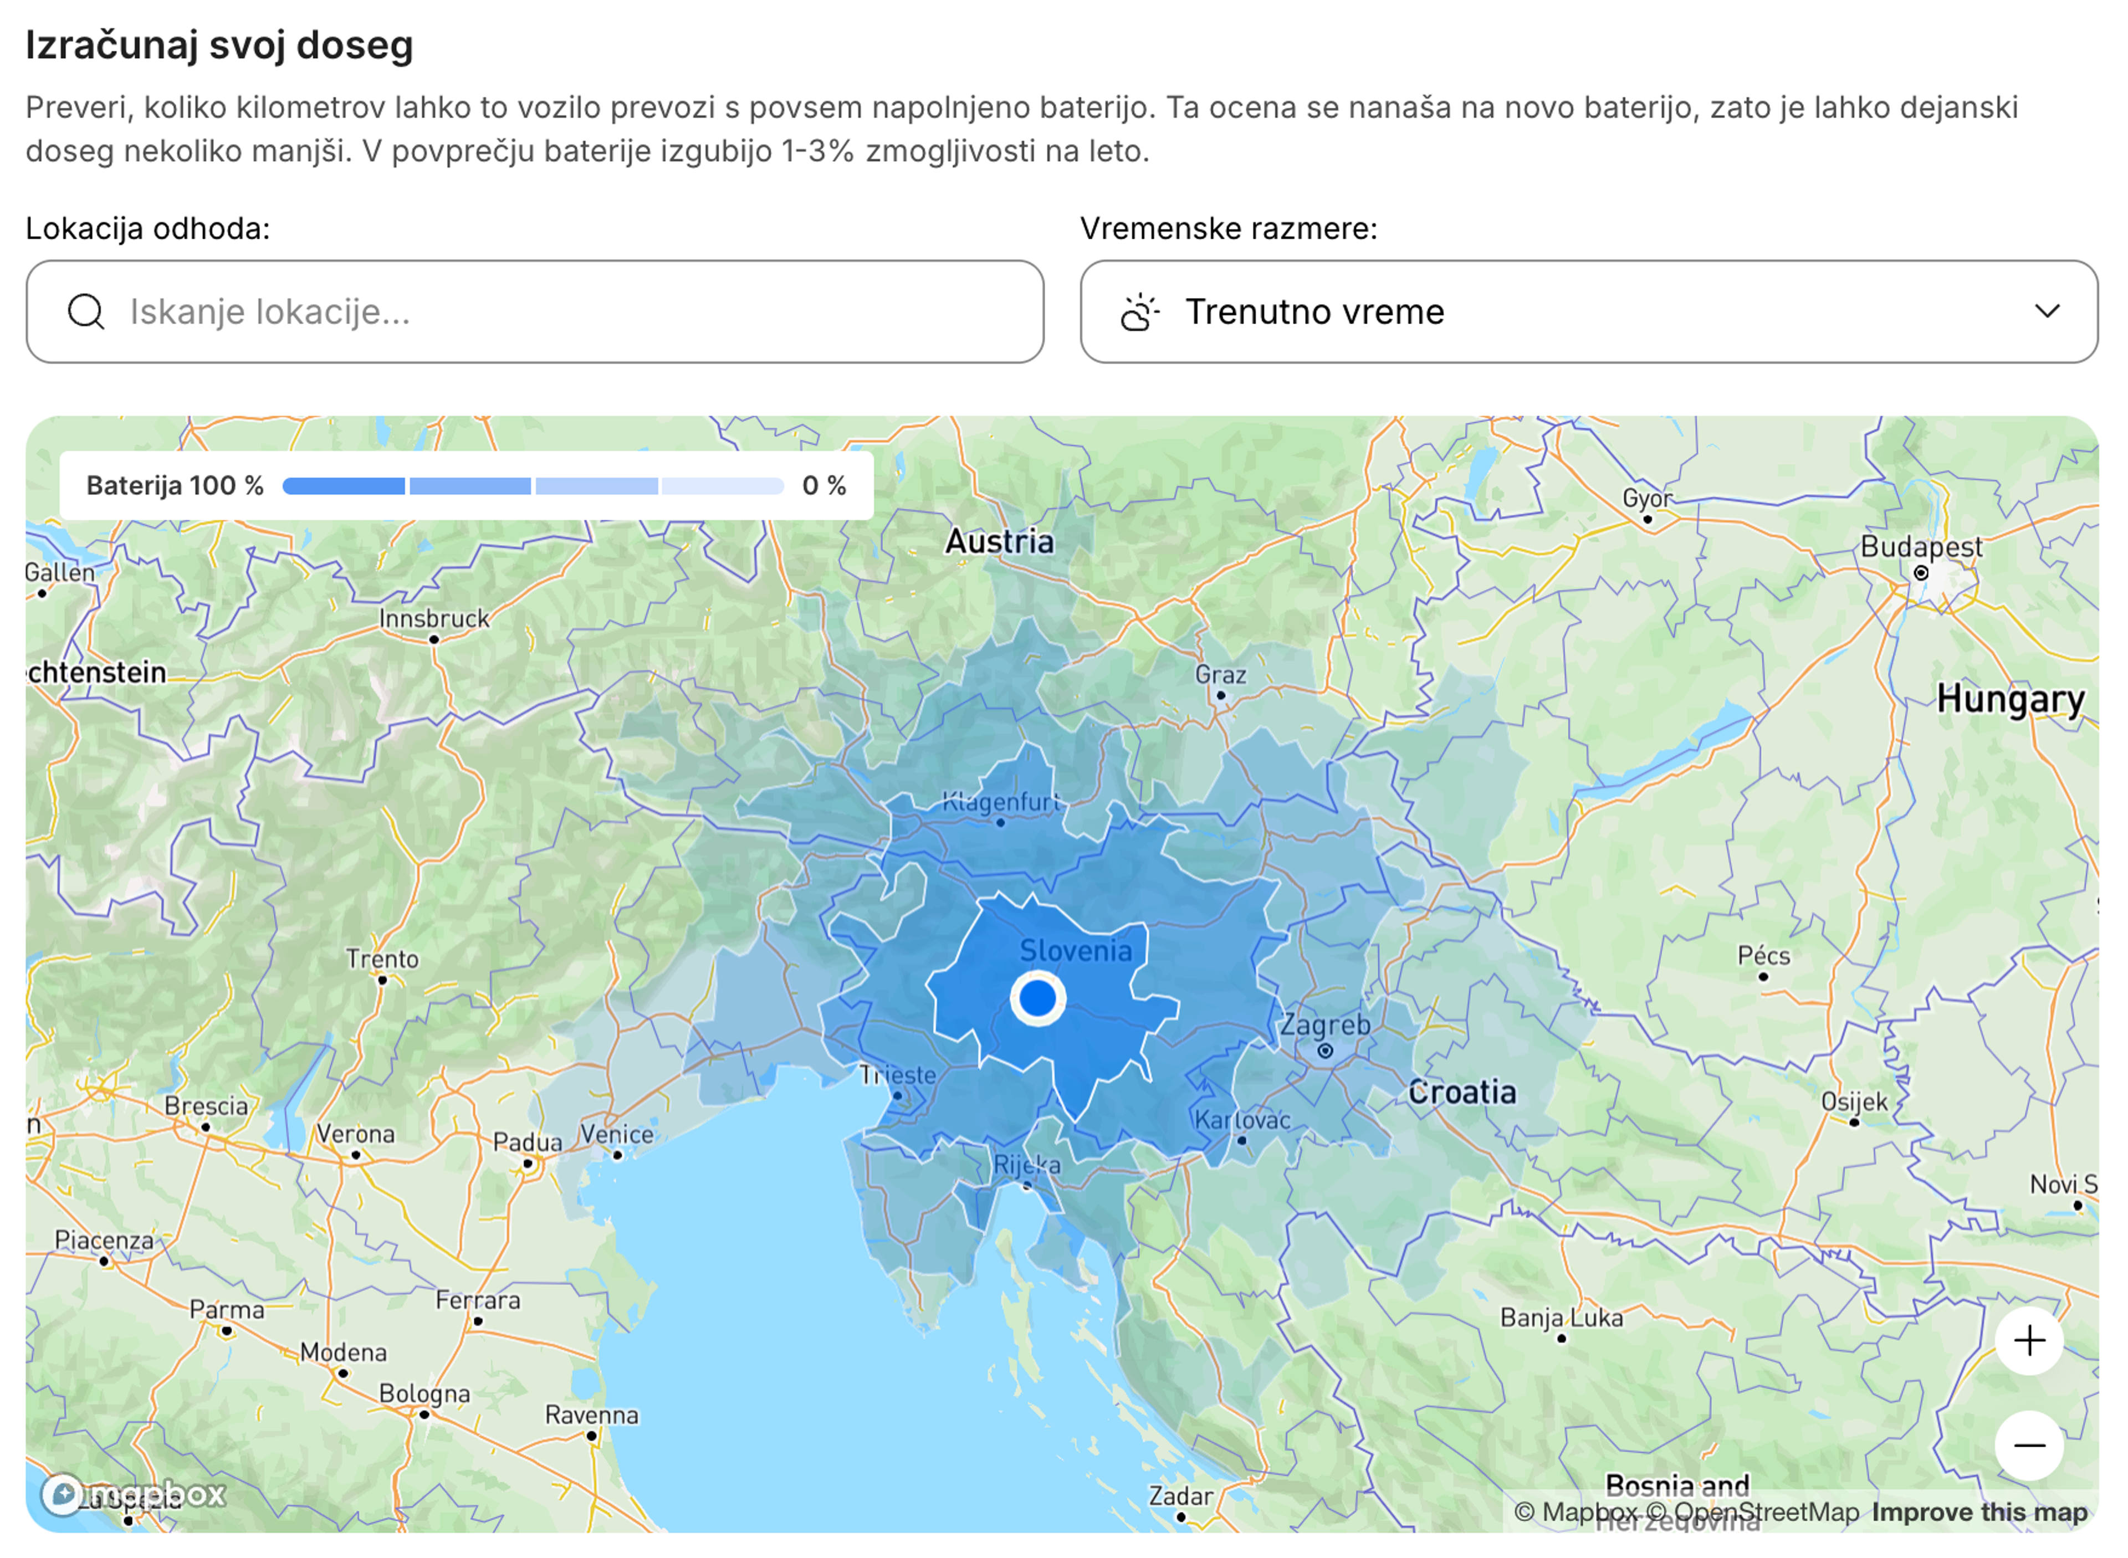This screenshot has height=1558, width=2128.
Task: Click the second battery legend segment
Action: click(x=470, y=486)
